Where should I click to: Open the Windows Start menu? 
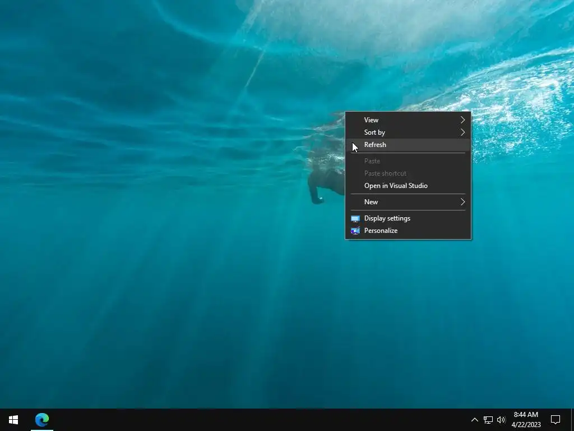[13, 420]
